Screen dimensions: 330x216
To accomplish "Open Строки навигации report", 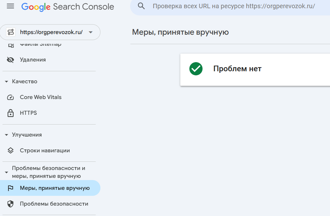I will [x=45, y=150].
